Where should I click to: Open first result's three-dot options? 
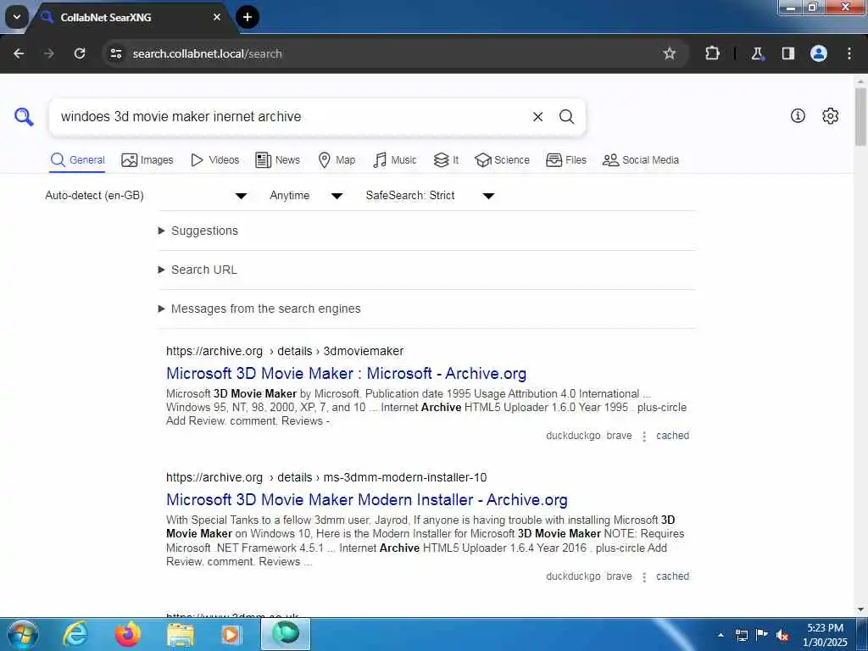pyautogui.click(x=644, y=437)
